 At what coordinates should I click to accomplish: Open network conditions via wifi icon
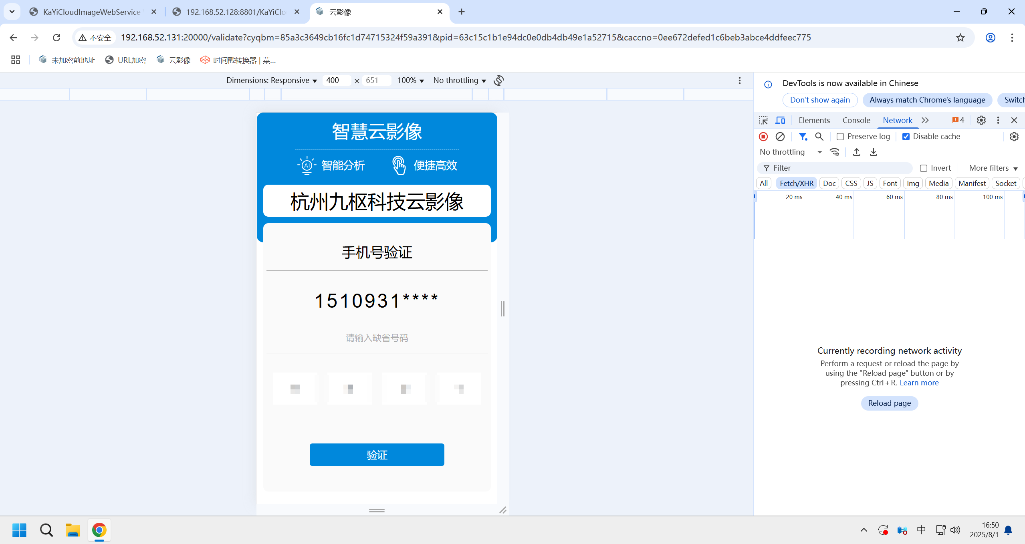pos(834,152)
